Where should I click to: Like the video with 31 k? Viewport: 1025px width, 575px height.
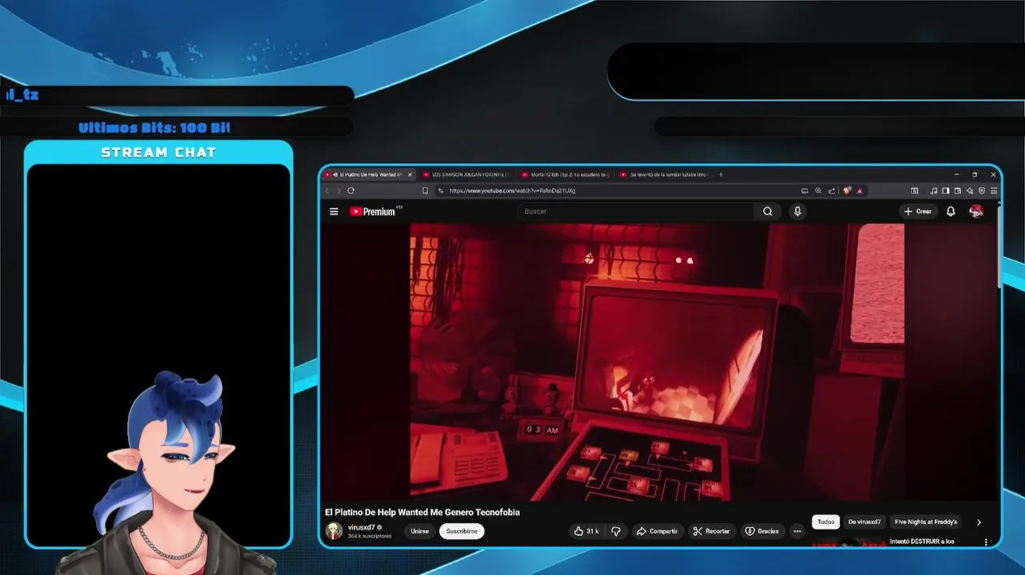pos(586,531)
